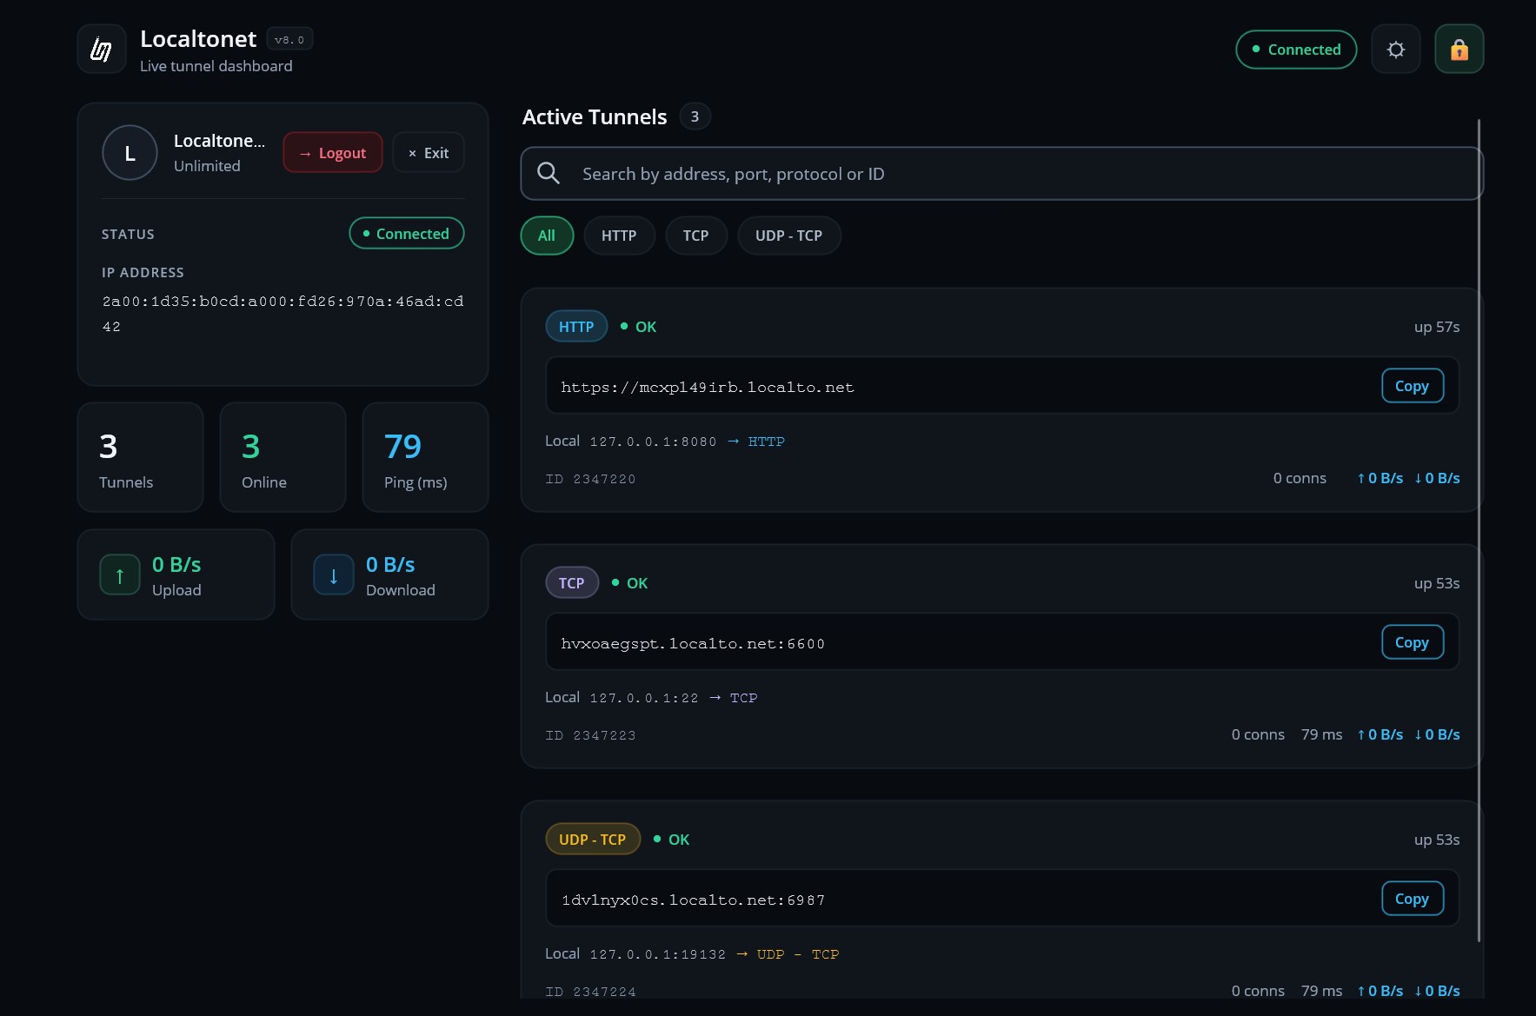Click the up 57s uptime text
This screenshot has width=1536, height=1016.
(1437, 328)
